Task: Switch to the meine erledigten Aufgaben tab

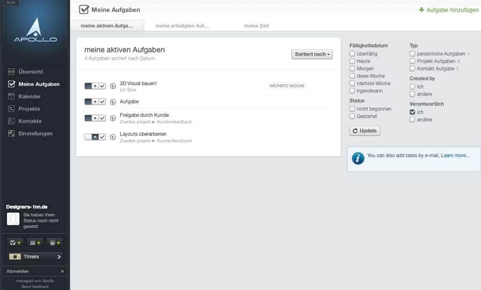Action: point(182,26)
